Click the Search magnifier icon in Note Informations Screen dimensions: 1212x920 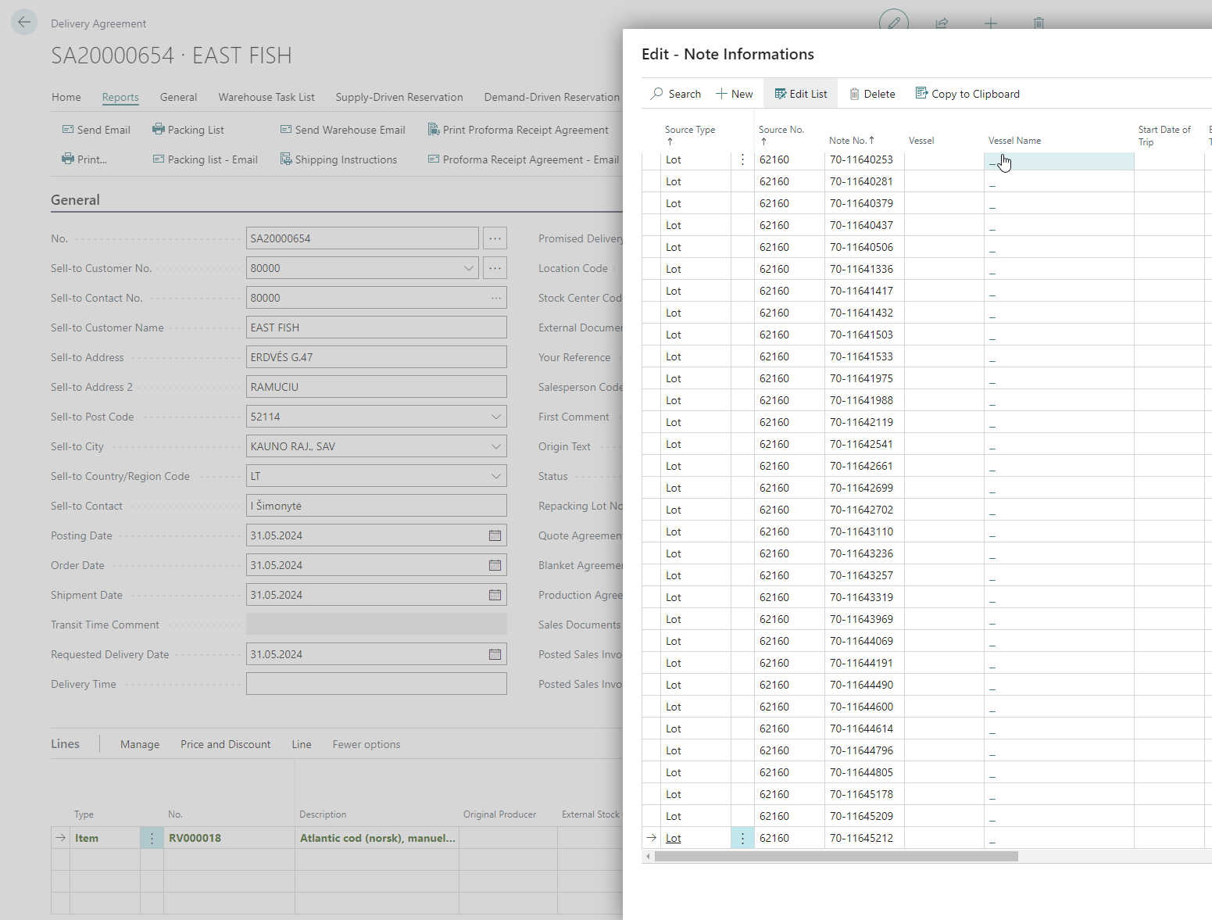pos(657,94)
